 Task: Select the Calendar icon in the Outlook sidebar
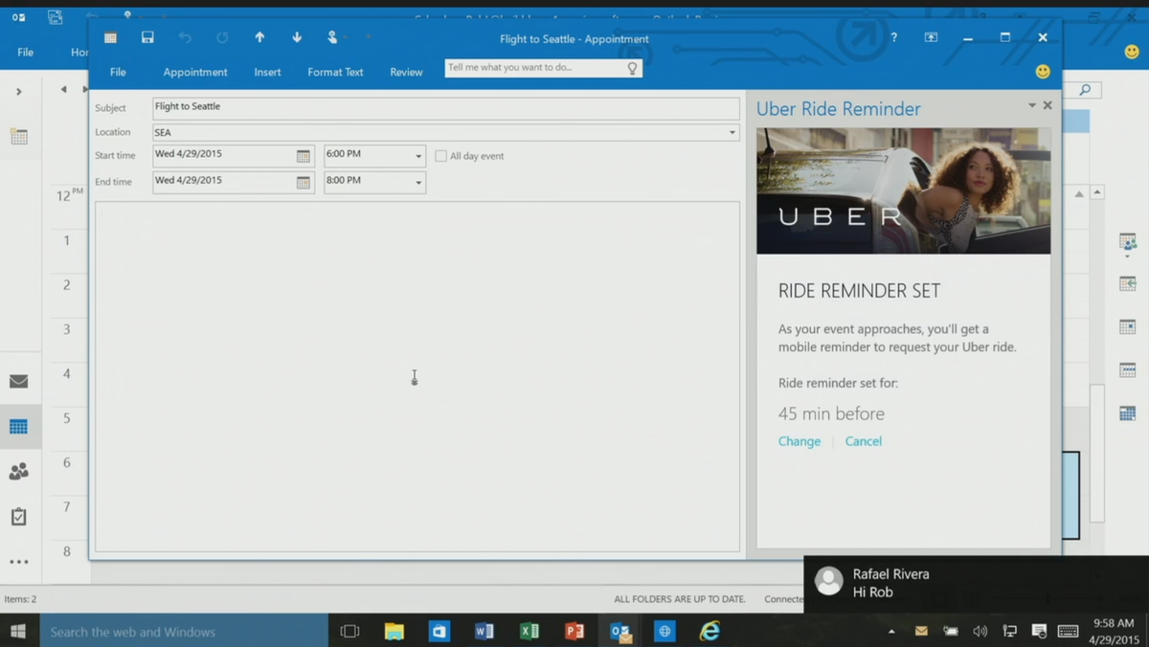18,427
